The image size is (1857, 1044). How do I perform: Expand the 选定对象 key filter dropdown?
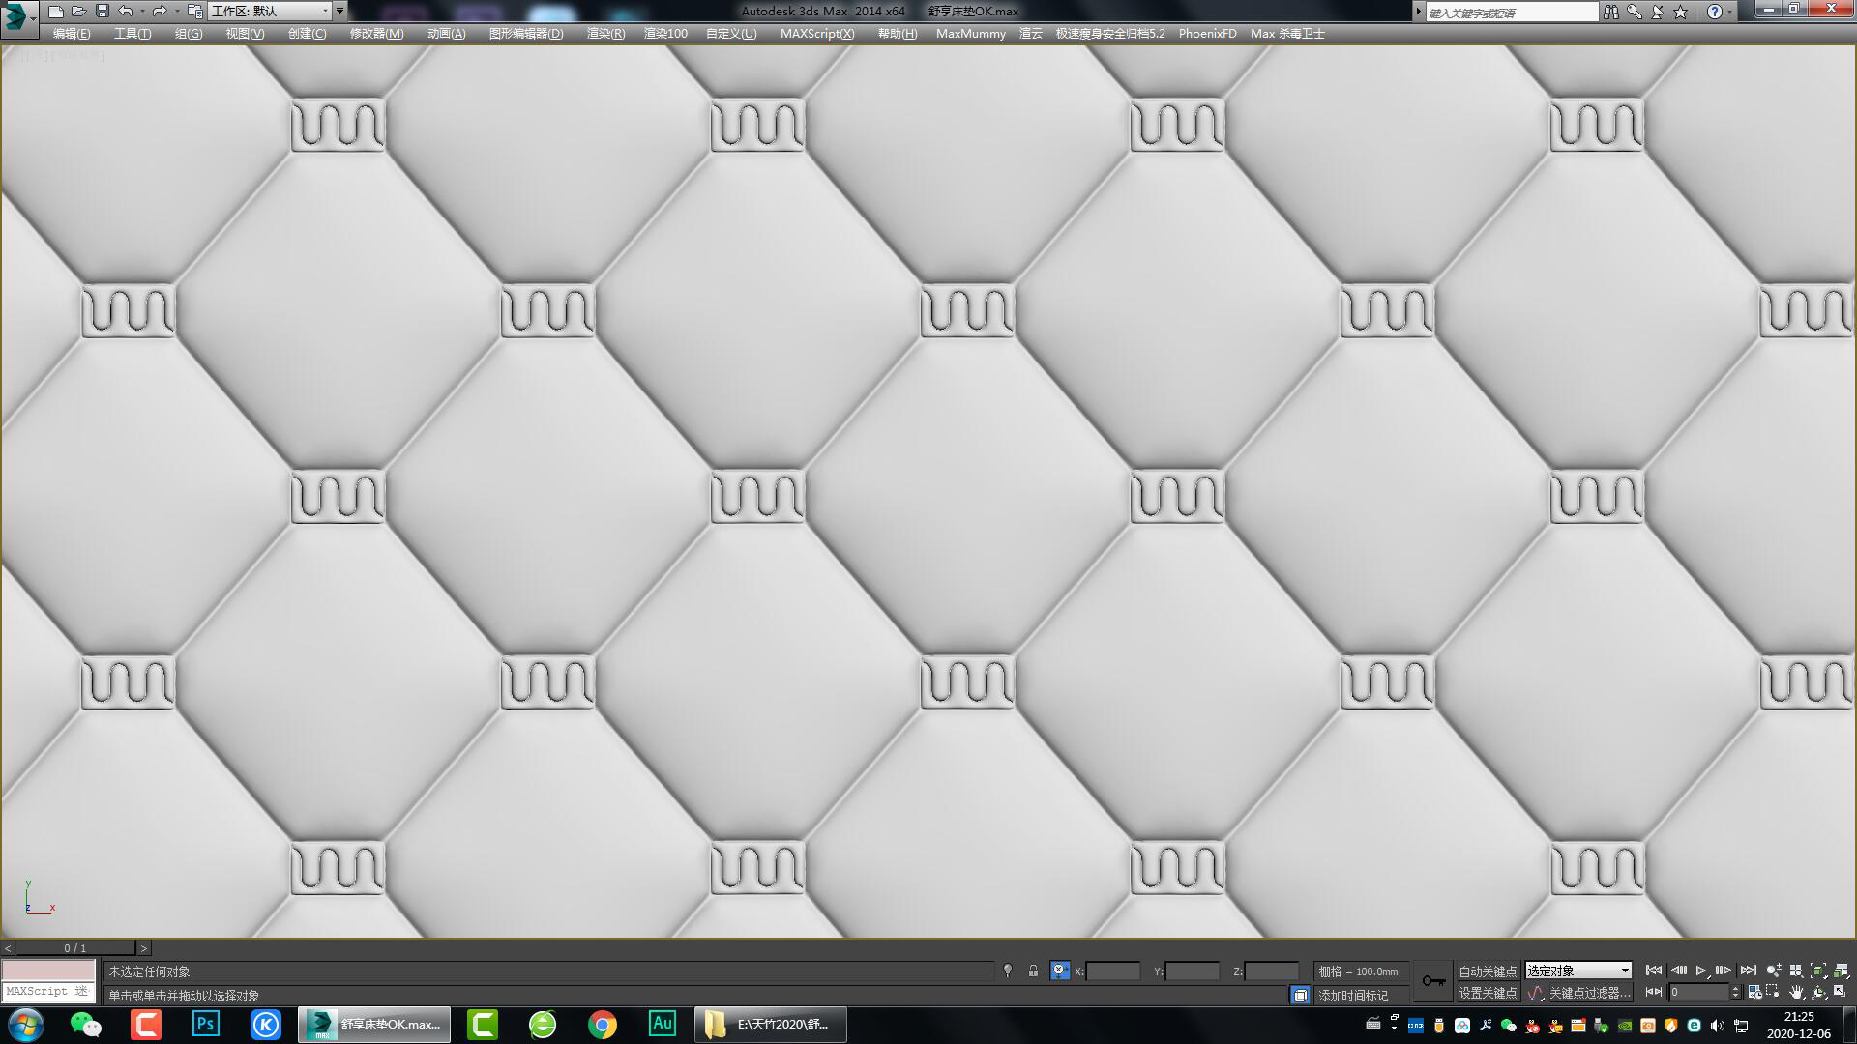(1625, 971)
